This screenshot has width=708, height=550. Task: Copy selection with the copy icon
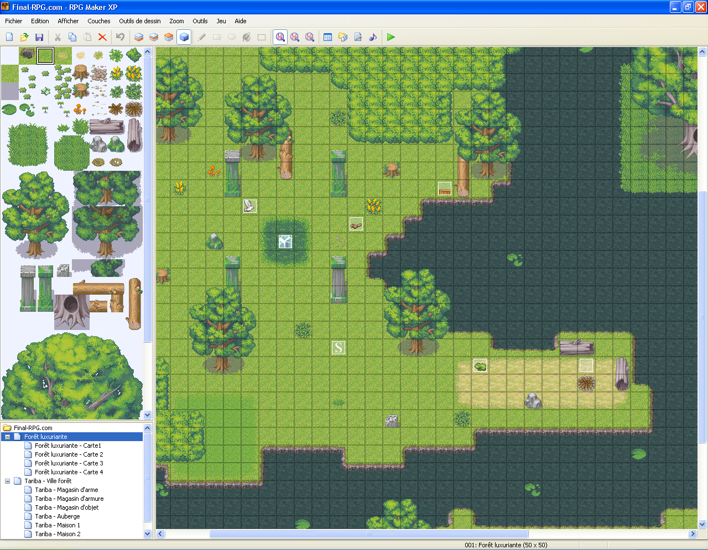72,37
